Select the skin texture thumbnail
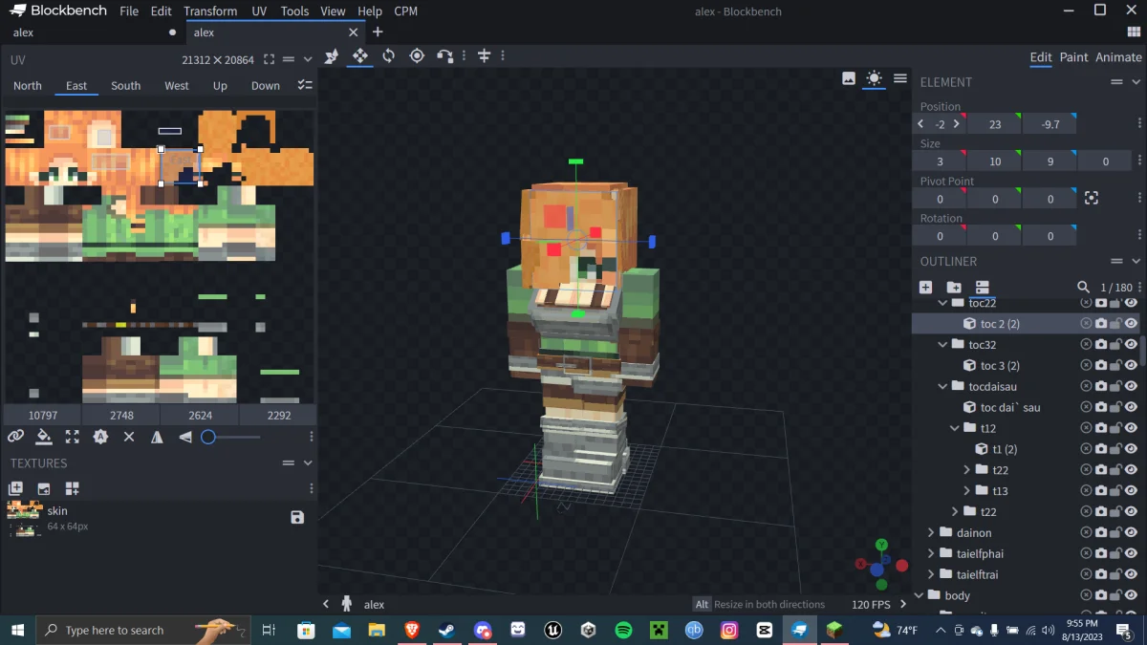The image size is (1147, 645). click(24, 518)
